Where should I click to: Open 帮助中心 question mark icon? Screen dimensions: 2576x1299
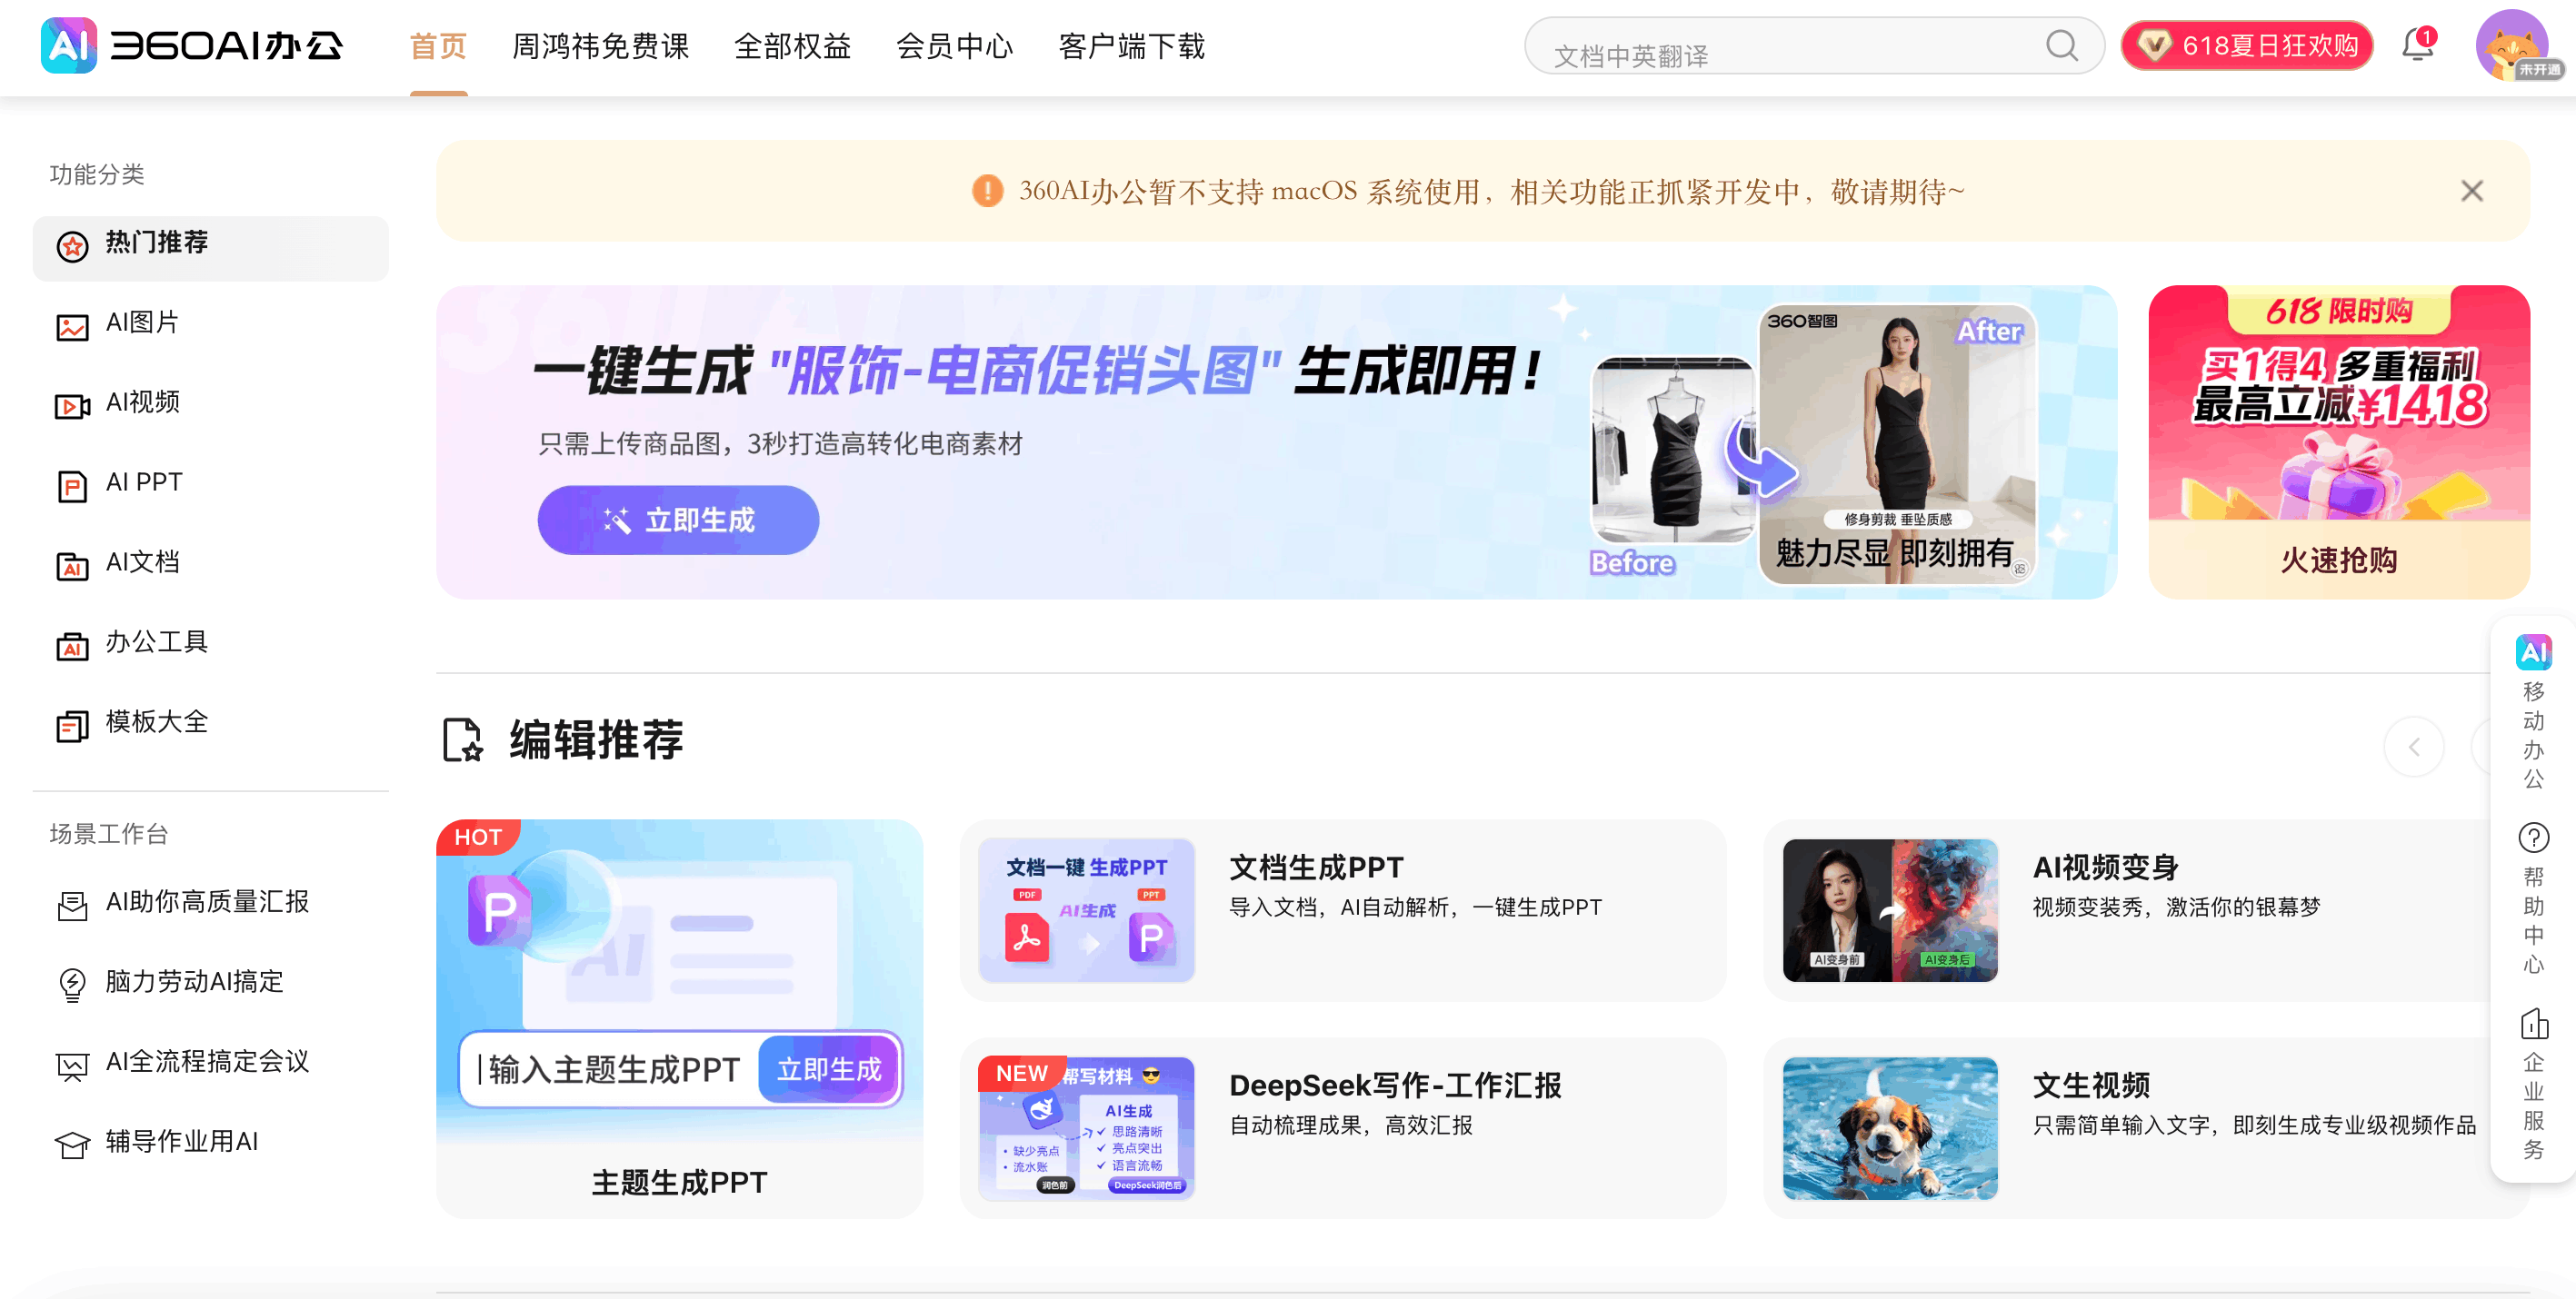[x=2533, y=838]
